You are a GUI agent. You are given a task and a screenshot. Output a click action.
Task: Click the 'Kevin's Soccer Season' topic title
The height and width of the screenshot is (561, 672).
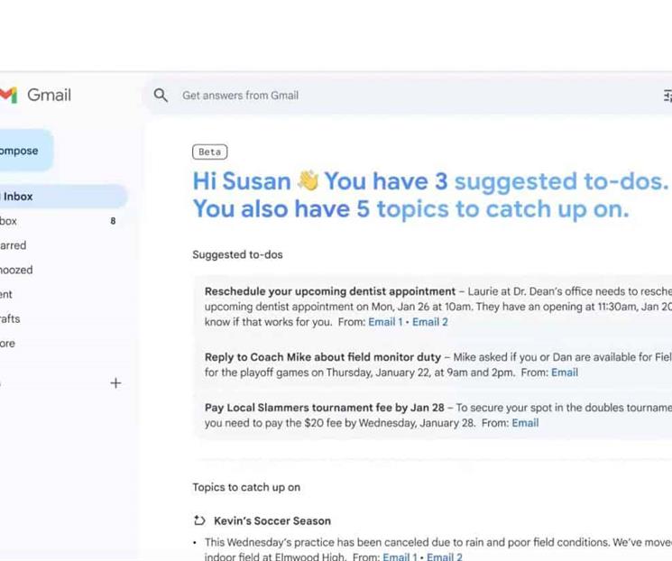click(272, 520)
